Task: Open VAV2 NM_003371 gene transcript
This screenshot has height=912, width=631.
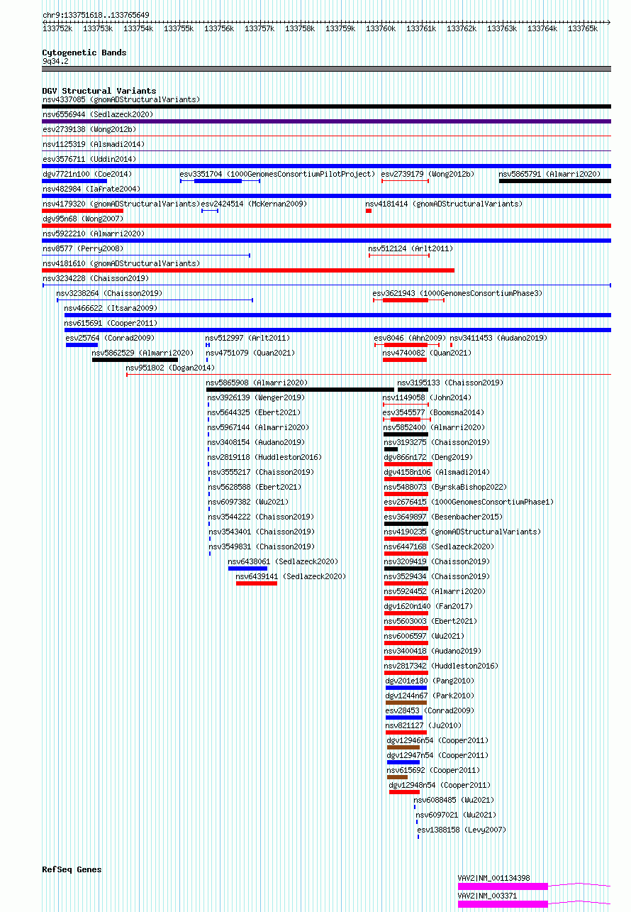Action: [534, 903]
